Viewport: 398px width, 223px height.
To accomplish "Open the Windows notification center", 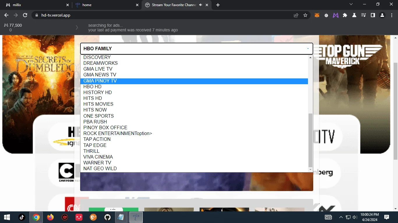I will coord(387,217).
